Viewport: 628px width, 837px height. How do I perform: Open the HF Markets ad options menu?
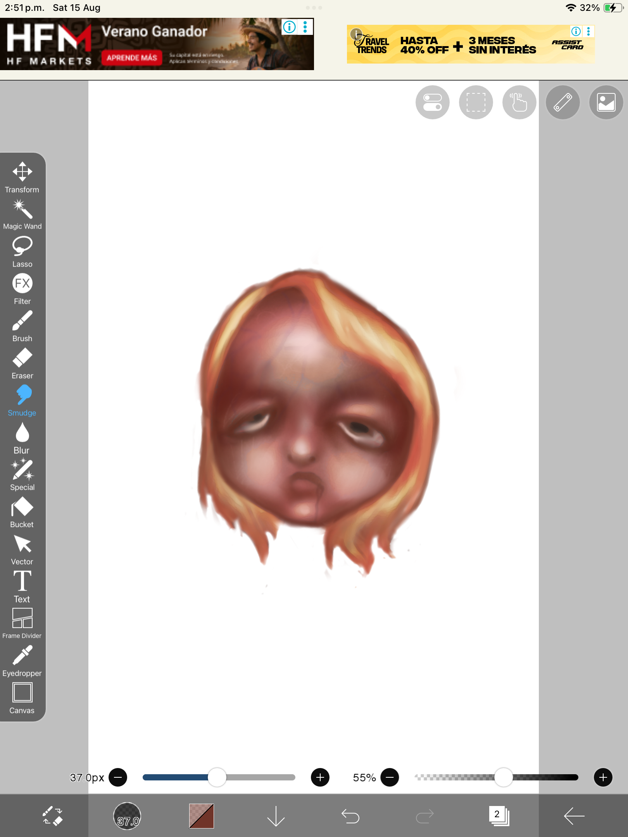[x=305, y=27]
